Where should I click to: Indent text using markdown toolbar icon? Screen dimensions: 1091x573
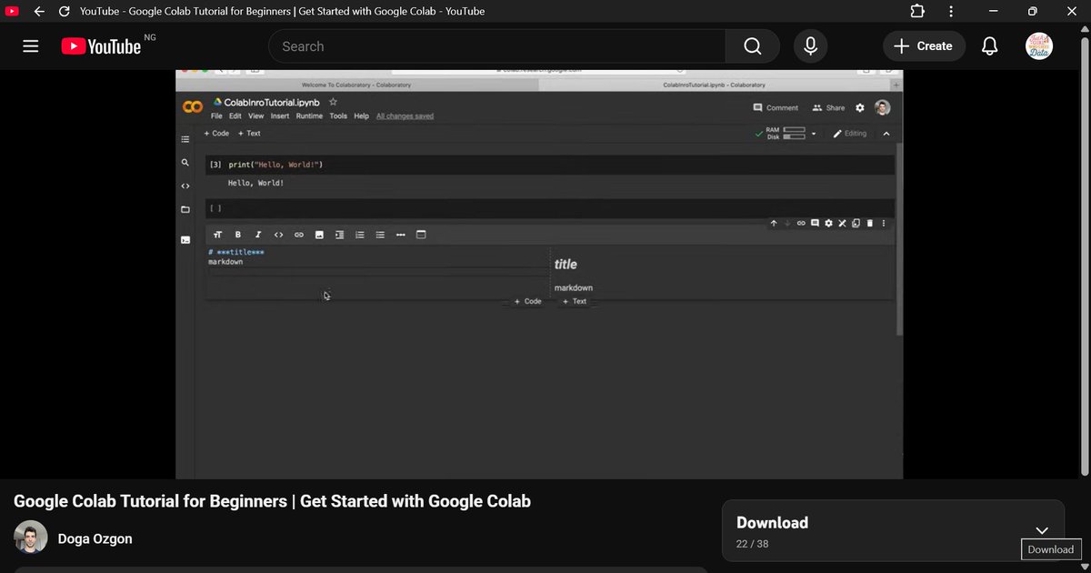pos(339,235)
